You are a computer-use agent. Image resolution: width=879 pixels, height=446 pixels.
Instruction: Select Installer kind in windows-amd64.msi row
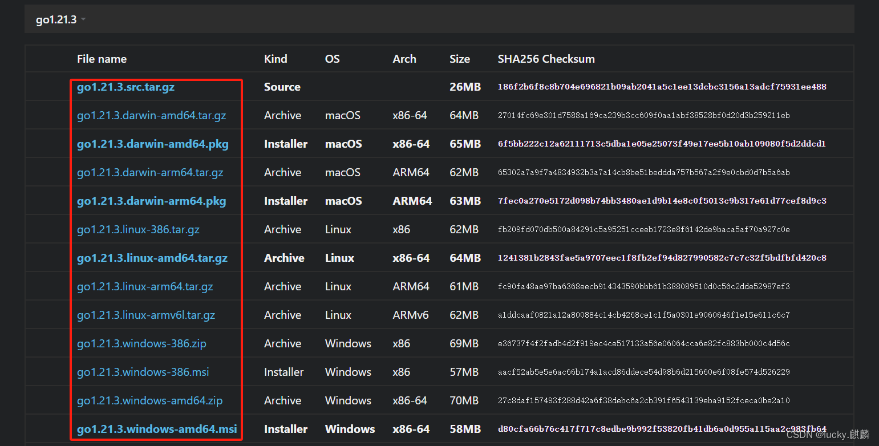[286, 429]
